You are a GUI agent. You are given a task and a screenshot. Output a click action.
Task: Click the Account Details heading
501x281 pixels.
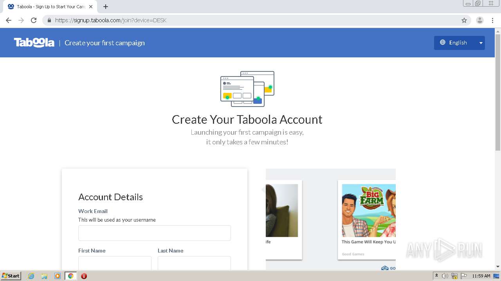(110, 197)
